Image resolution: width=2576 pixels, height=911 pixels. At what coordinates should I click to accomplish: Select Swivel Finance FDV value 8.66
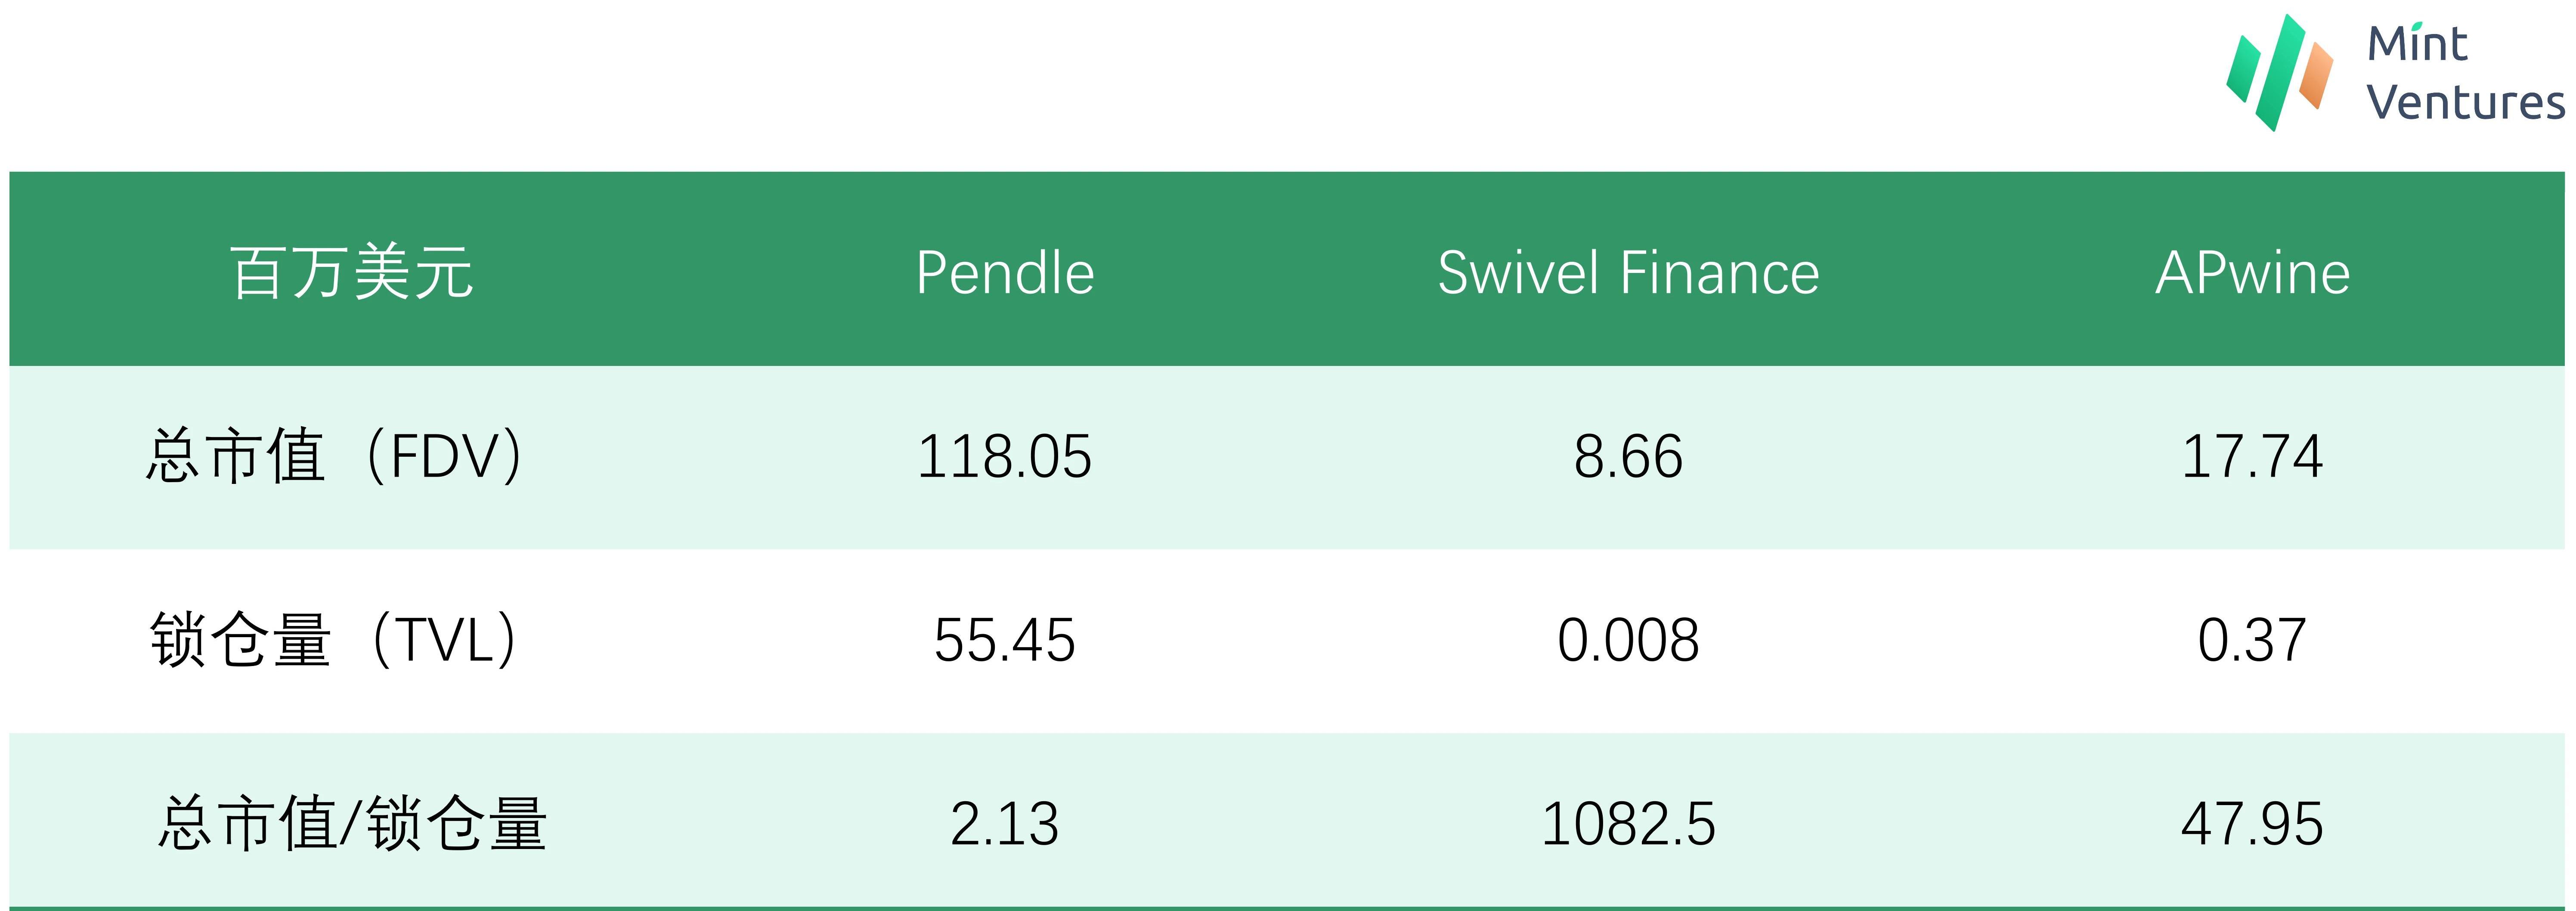coord(1628,457)
